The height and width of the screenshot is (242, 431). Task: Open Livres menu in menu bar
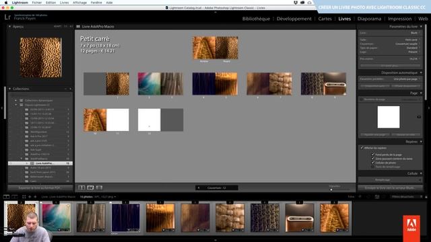(65, 3)
